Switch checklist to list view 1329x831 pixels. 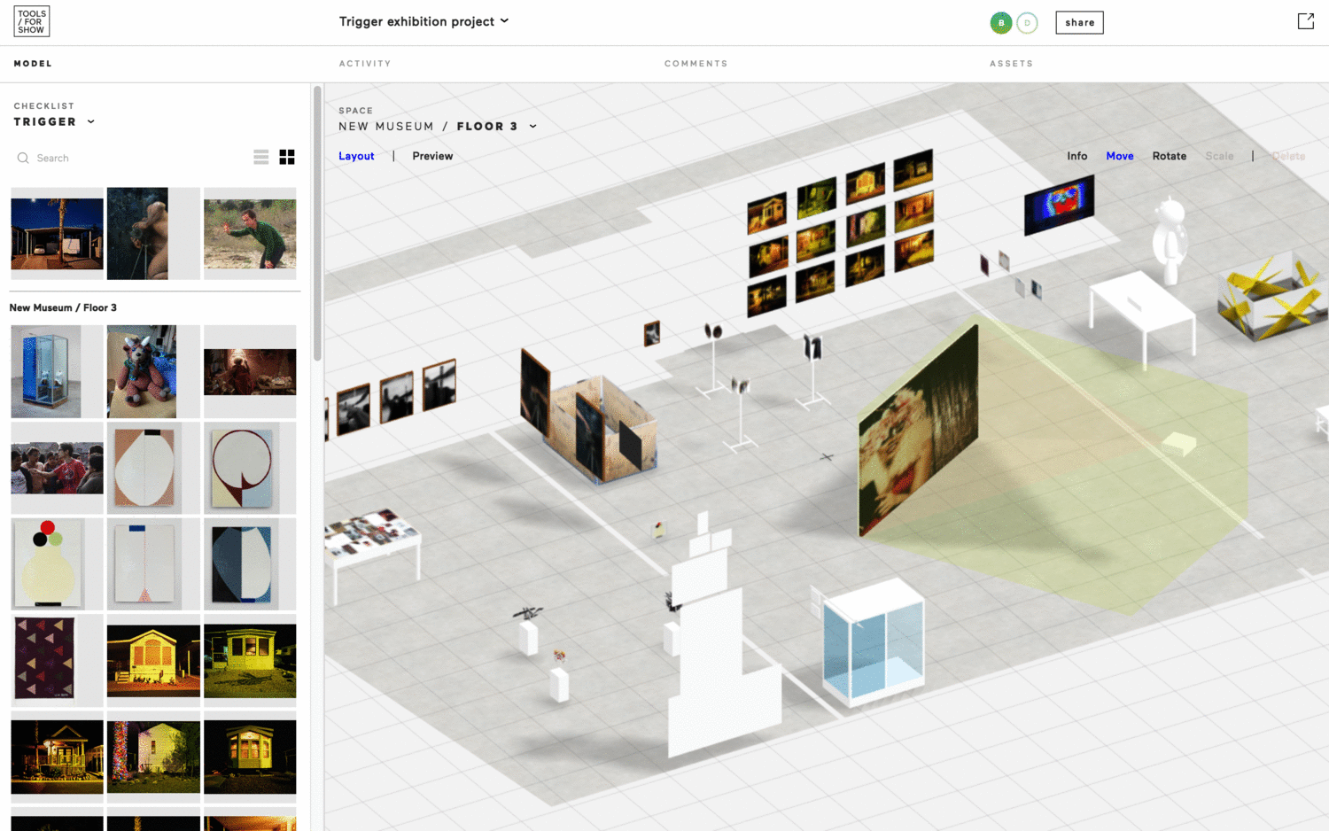(260, 157)
